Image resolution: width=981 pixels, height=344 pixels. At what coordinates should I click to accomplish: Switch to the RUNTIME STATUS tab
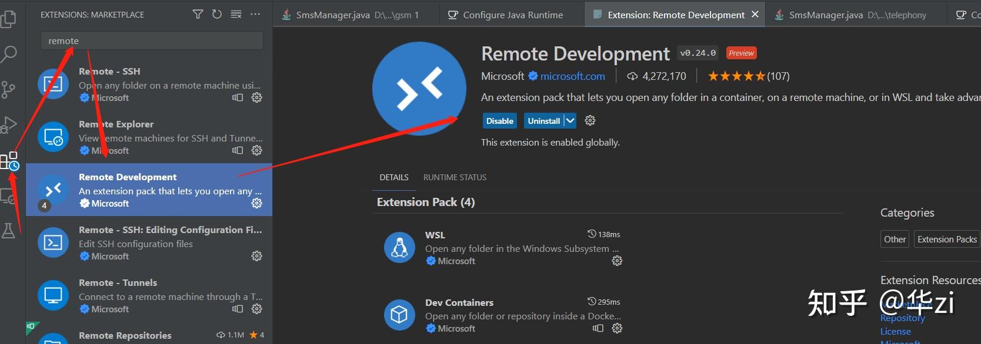pos(455,177)
